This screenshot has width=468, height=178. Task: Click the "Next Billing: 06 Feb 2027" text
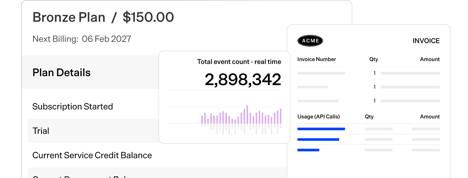(82, 39)
